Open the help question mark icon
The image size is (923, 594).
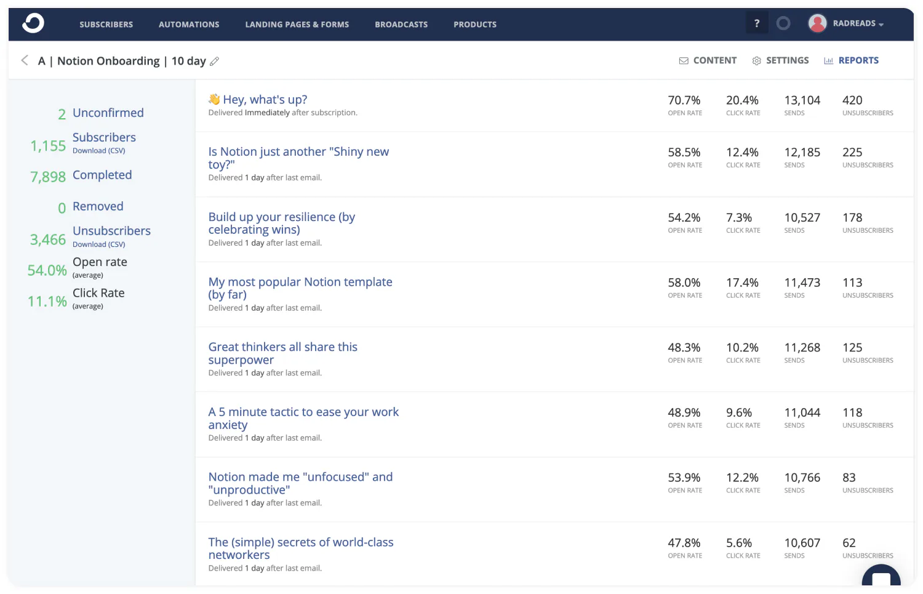(x=757, y=23)
